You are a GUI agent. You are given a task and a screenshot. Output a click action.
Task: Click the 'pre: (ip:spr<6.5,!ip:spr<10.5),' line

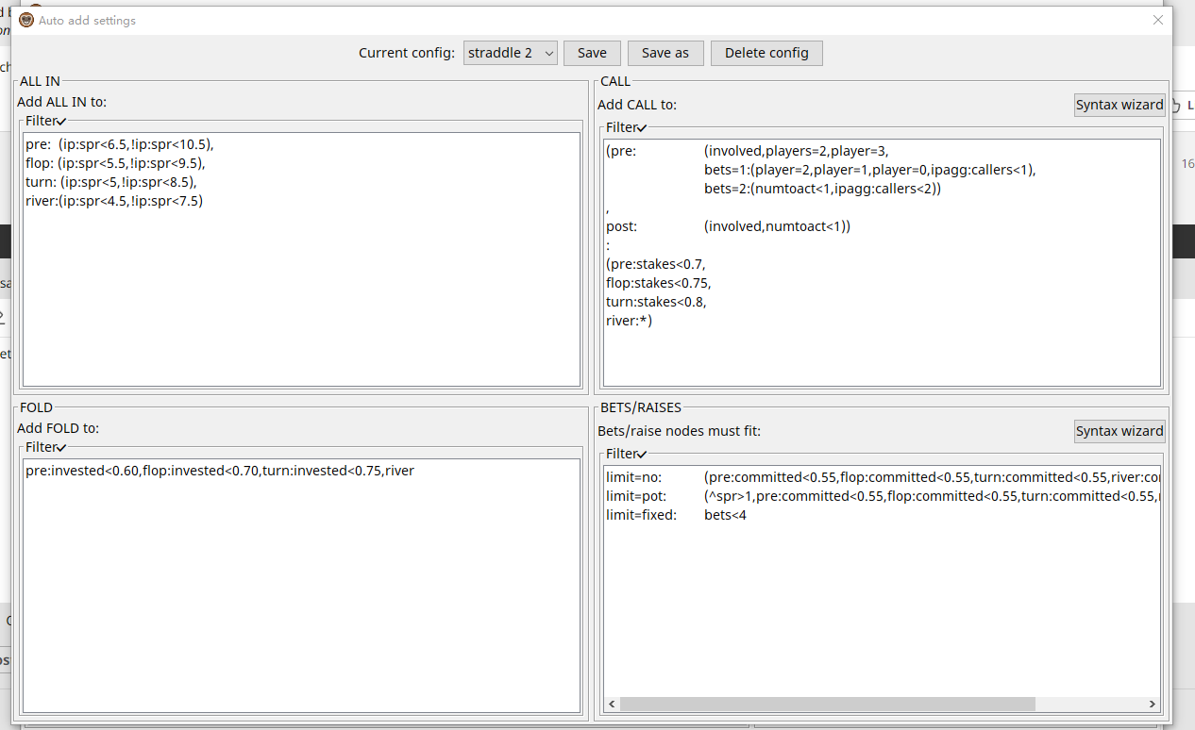(x=120, y=144)
